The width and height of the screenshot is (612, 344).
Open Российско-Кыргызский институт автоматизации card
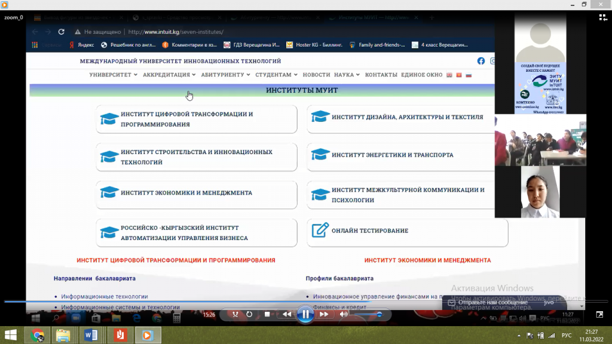196,233
